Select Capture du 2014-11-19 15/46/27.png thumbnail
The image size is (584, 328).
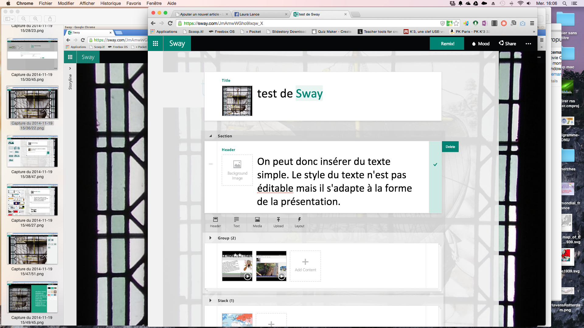pos(32,200)
